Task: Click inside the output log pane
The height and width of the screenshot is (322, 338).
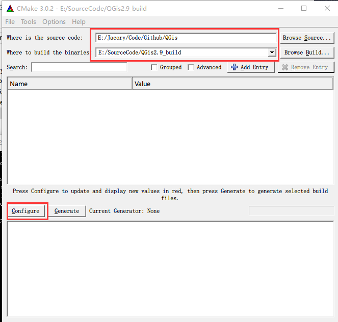Action: click(x=170, y=269)
